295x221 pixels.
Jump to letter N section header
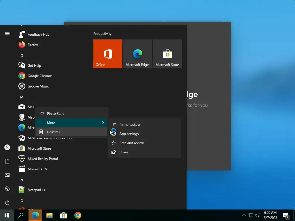tap(22, 180)
